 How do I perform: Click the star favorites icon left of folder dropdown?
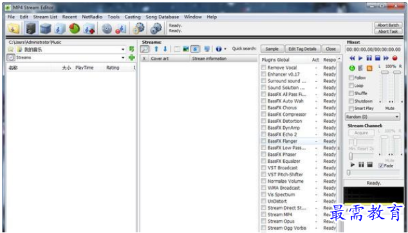[10, 50]
